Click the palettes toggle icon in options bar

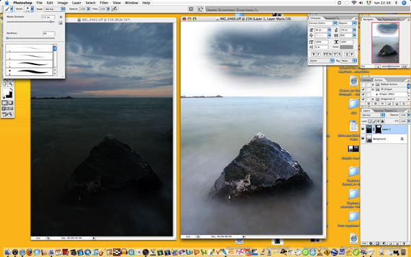pos(200,9)
